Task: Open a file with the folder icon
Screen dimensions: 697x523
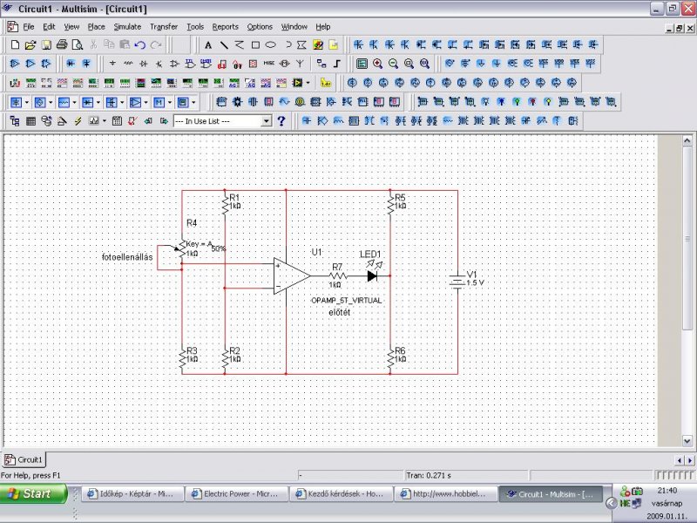Action: point(30,44)
